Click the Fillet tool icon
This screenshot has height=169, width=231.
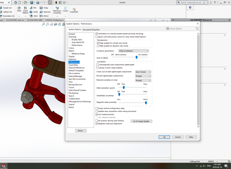(x=18, y=8)
